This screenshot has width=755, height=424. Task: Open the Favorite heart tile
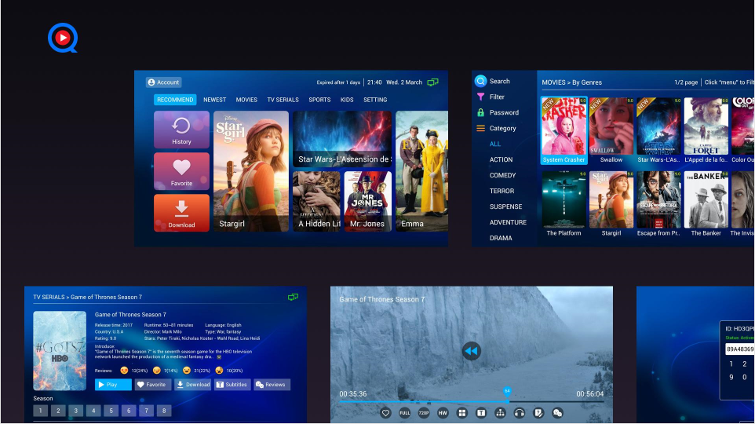[x=181, y=171]
